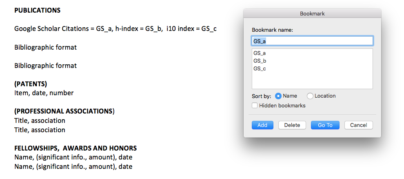Click the Go To button

(x=325, y=125)
